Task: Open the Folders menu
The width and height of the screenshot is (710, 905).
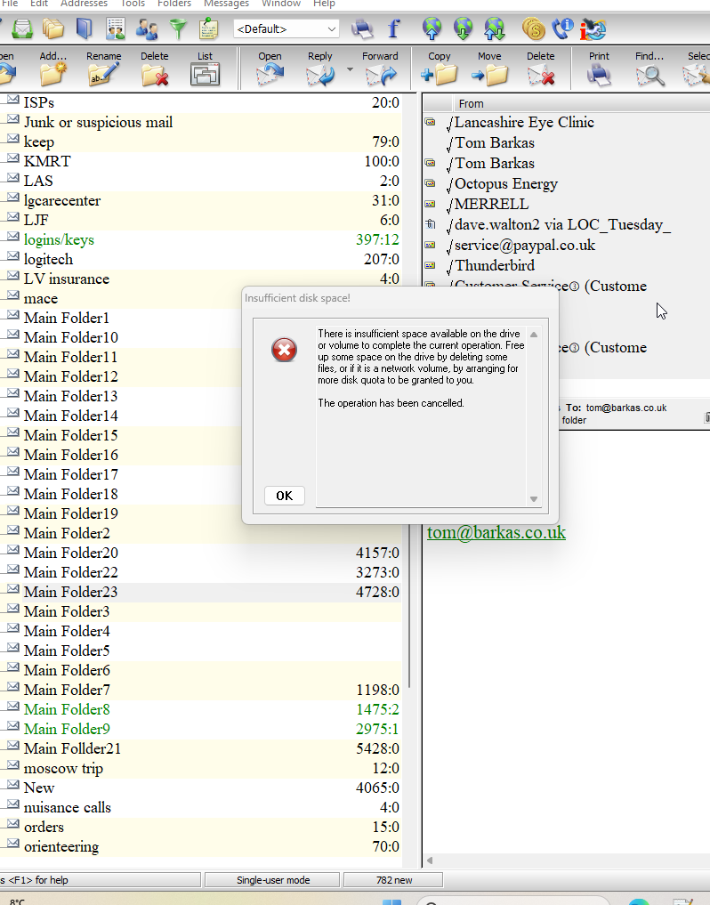Action: pos(174,4)
